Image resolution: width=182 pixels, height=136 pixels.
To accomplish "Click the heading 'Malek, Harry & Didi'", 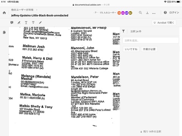I will 37,58.
